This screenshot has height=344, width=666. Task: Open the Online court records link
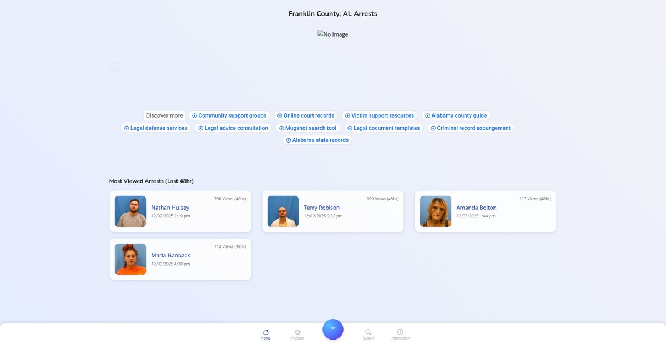click(x=306, y=115)
